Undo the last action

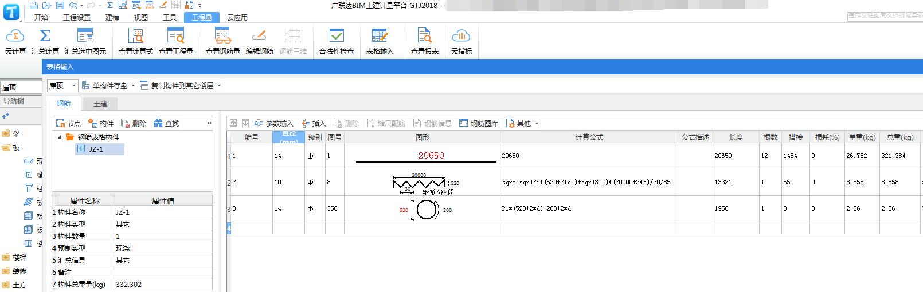click(x=73, y=5)
